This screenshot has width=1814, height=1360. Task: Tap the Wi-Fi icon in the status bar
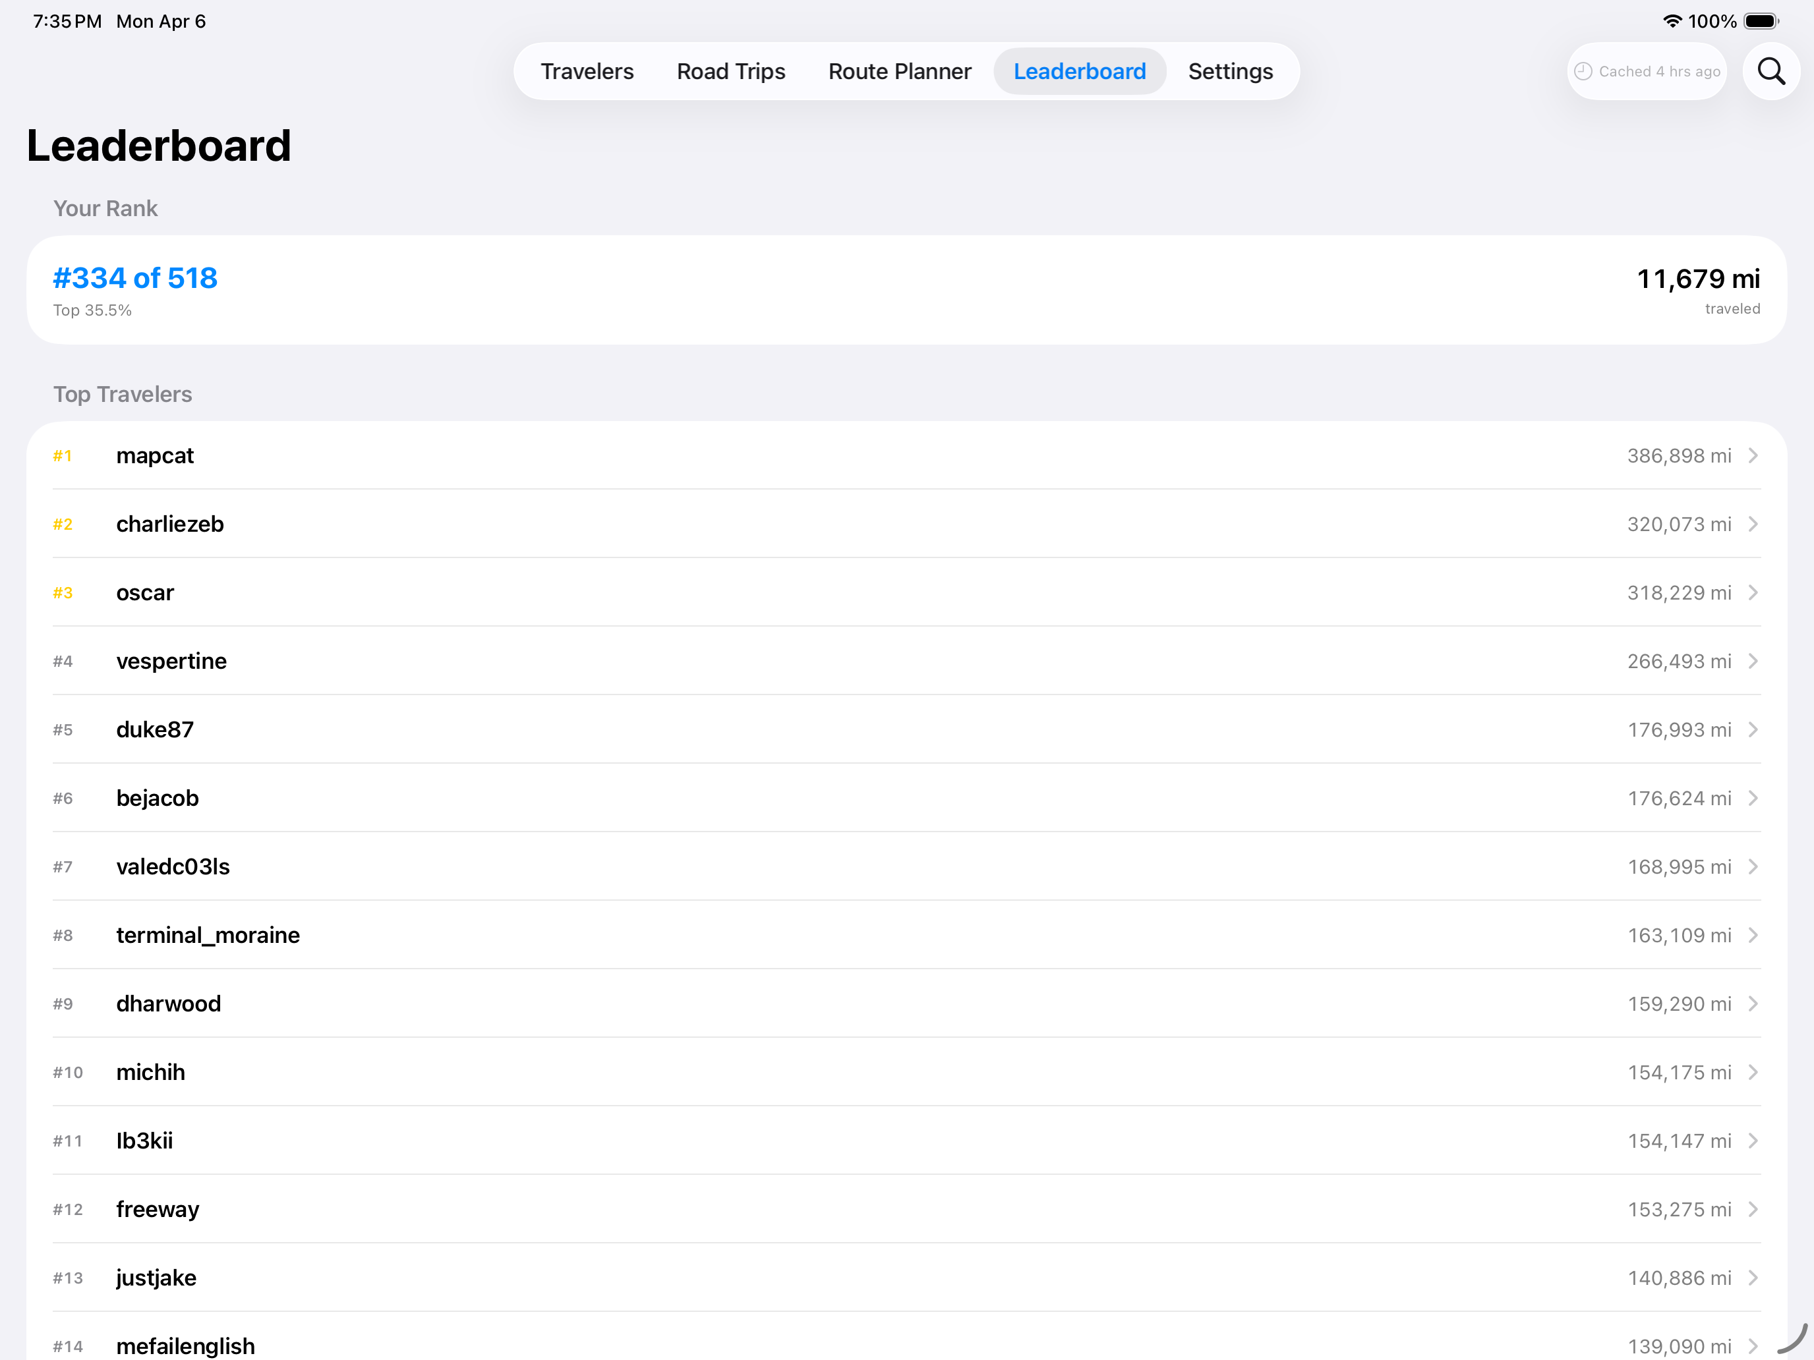(1672, 21)
